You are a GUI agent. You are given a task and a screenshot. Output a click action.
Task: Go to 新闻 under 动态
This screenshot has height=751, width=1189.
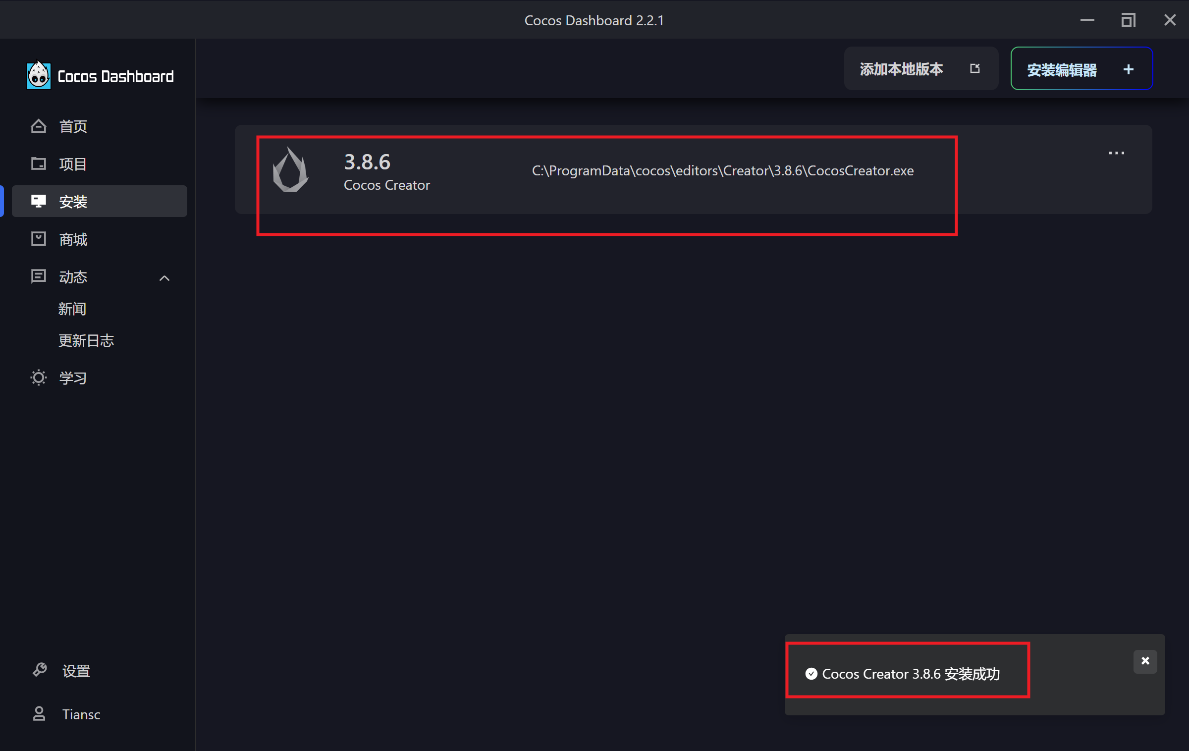(x=72, y=309)
